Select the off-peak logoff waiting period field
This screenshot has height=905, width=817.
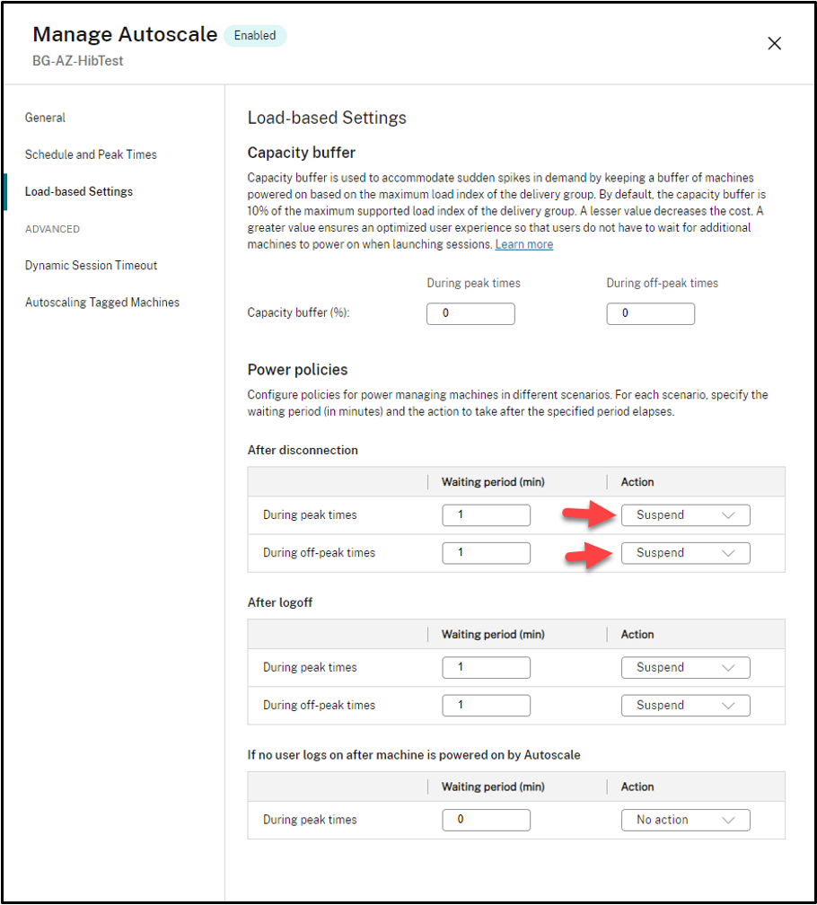pyautogui.click(x=486, y=705)
